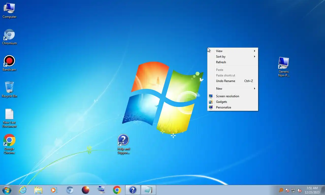Select the Chromium desktop shortcut
Image resolution: width=325 pixels, height=195 pixels.
[x=9, y=37]
